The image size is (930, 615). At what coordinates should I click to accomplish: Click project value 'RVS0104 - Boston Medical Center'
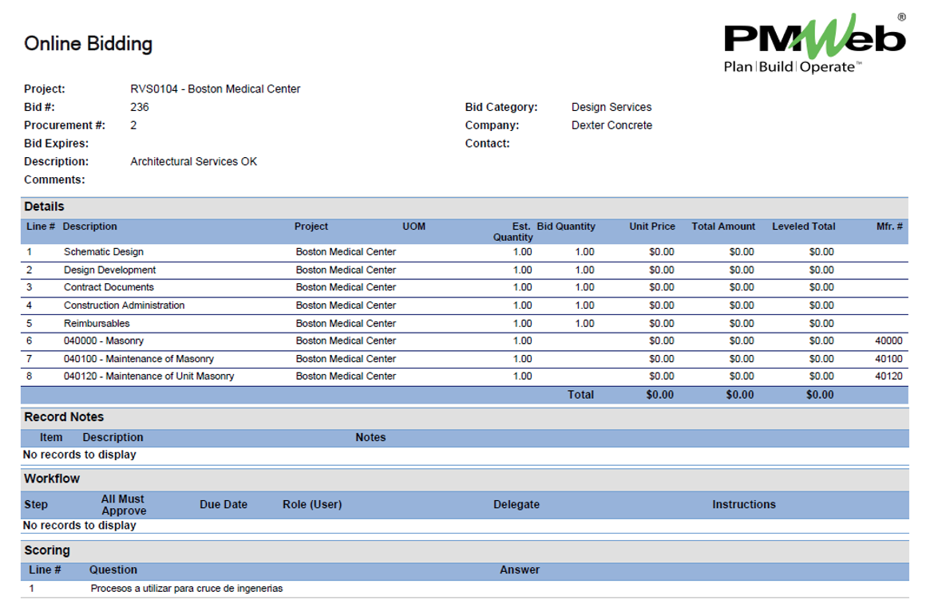coord(216,89)
